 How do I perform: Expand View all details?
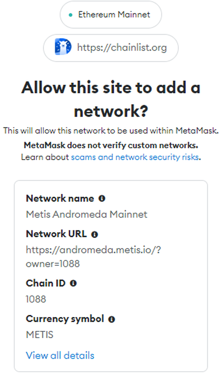point(60,355)
